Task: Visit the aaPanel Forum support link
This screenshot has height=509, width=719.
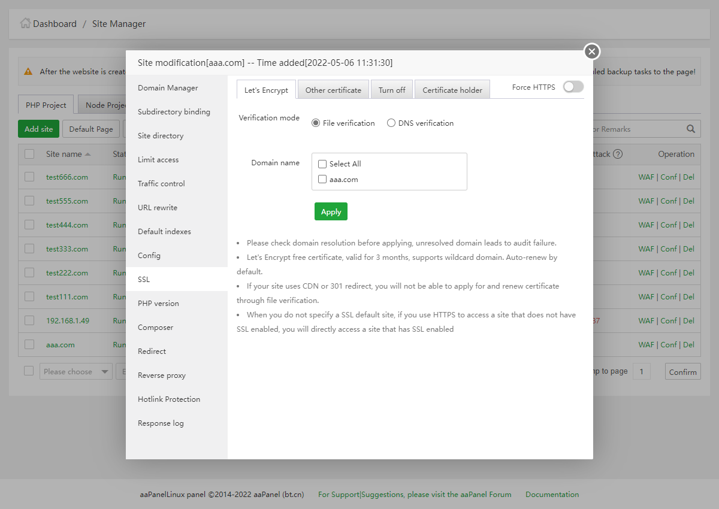Action: click(x=415, y=495)
